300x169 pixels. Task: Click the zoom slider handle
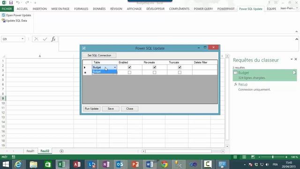pyautogui.click(x=273, y=157)
